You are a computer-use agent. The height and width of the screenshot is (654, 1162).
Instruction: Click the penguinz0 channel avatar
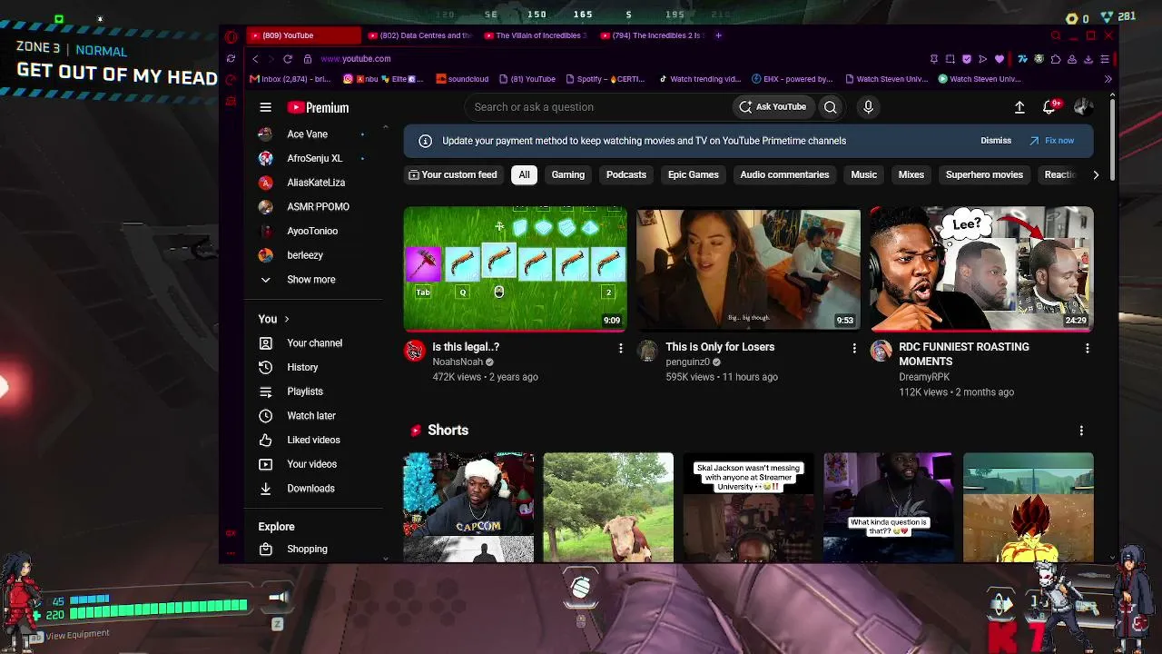647,351
